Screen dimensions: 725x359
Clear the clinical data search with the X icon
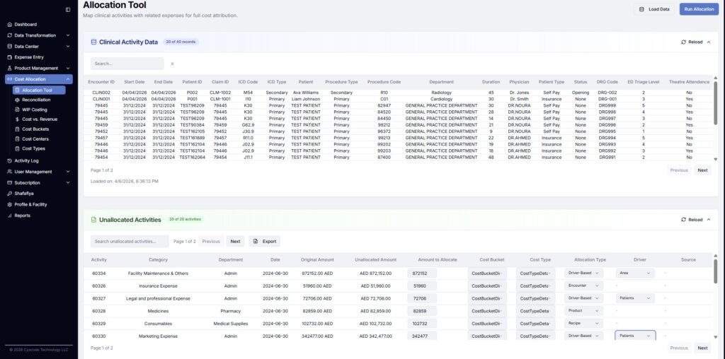(x=172, y=64)
